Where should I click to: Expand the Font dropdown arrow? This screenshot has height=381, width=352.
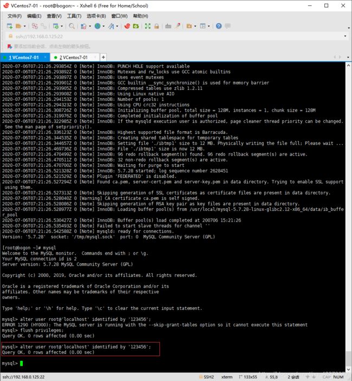[117, 26]
